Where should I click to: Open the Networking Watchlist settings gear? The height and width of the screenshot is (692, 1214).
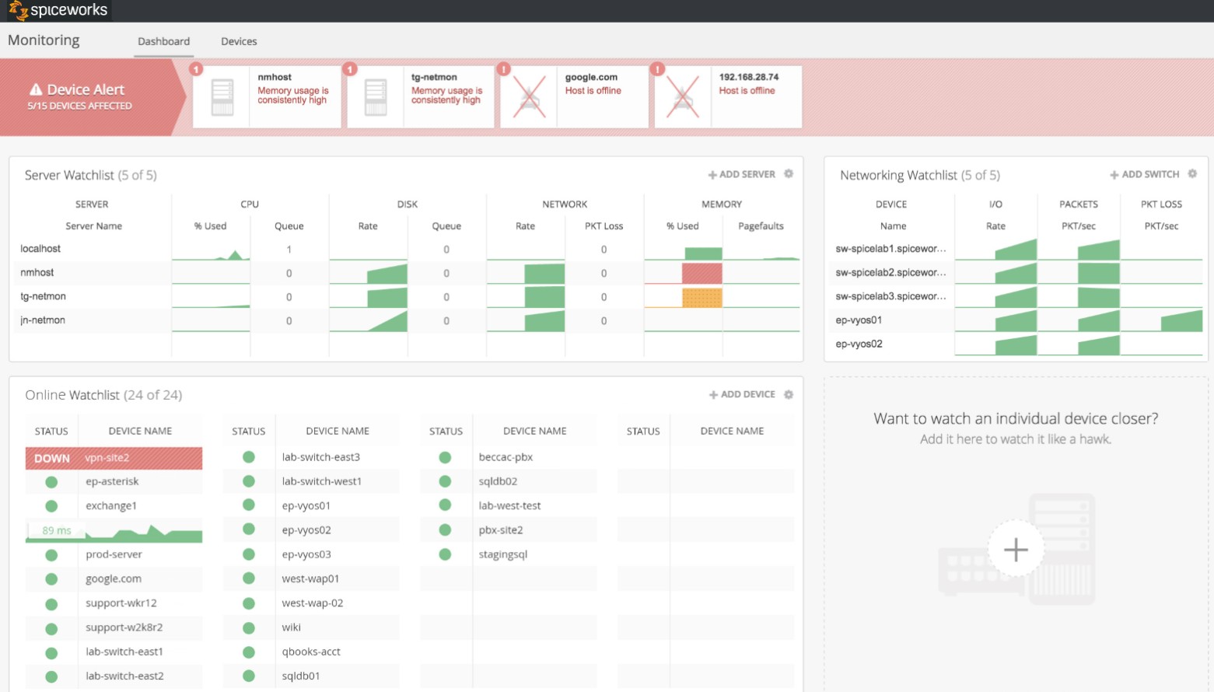pos(1192,173)
